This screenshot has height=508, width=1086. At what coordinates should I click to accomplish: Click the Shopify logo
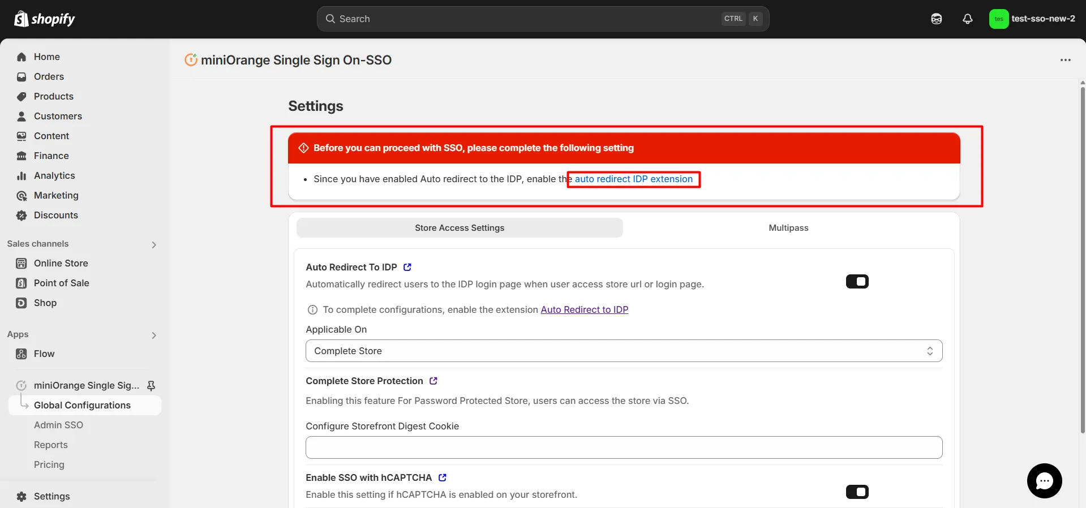(x=44, y=19)
